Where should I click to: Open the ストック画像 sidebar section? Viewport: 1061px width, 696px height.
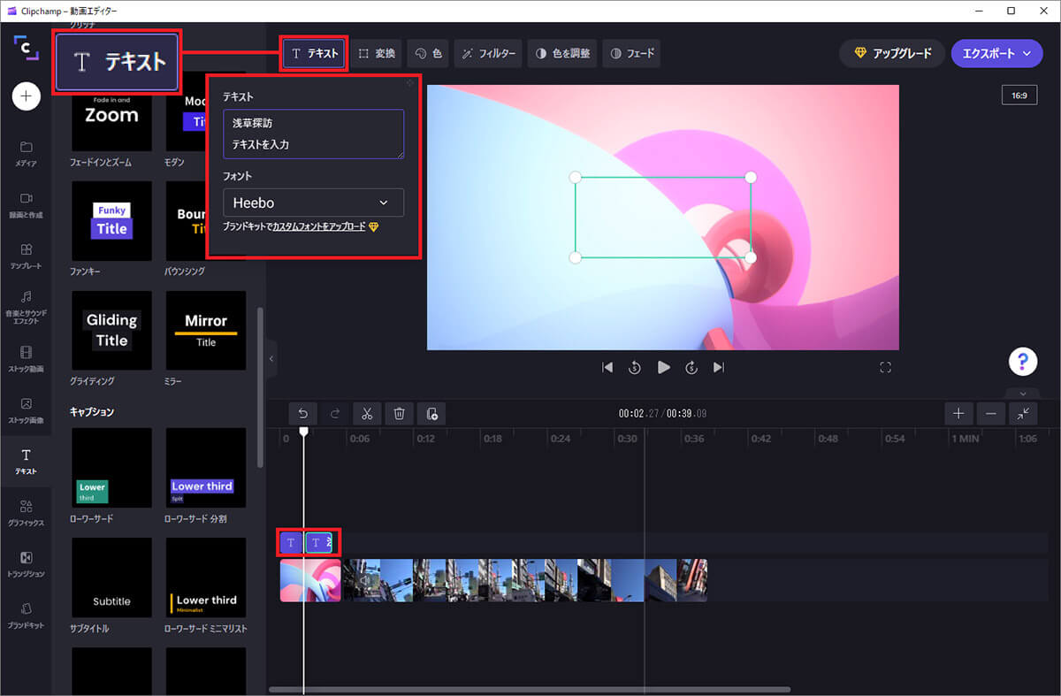pyautogui.click(x=26, y=410)
